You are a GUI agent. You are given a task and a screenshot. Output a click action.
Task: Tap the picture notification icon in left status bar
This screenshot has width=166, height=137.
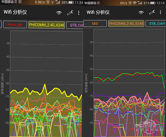[20, 2]
